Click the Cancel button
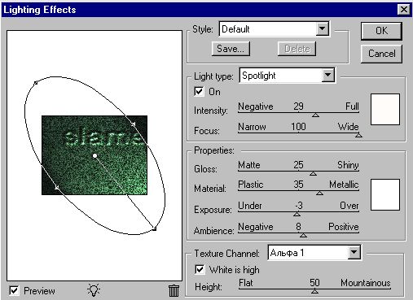The height and width of the screenshot is (300, 413). (x=381, y=54)
